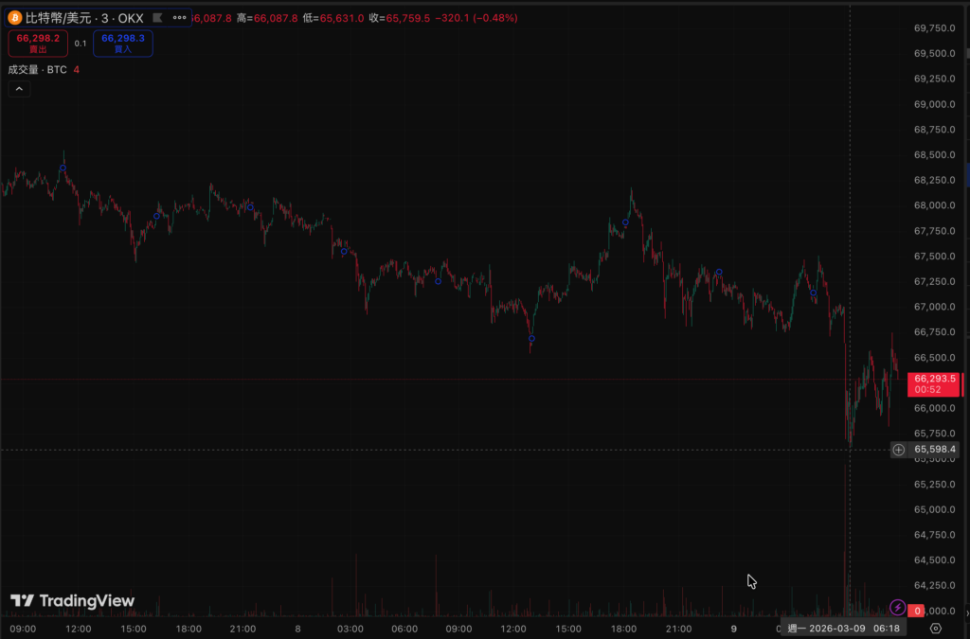Screen dimensions: 970x639
Task: Click the circle marker at the 68,500 peak
Action: [x=63, y=168]
